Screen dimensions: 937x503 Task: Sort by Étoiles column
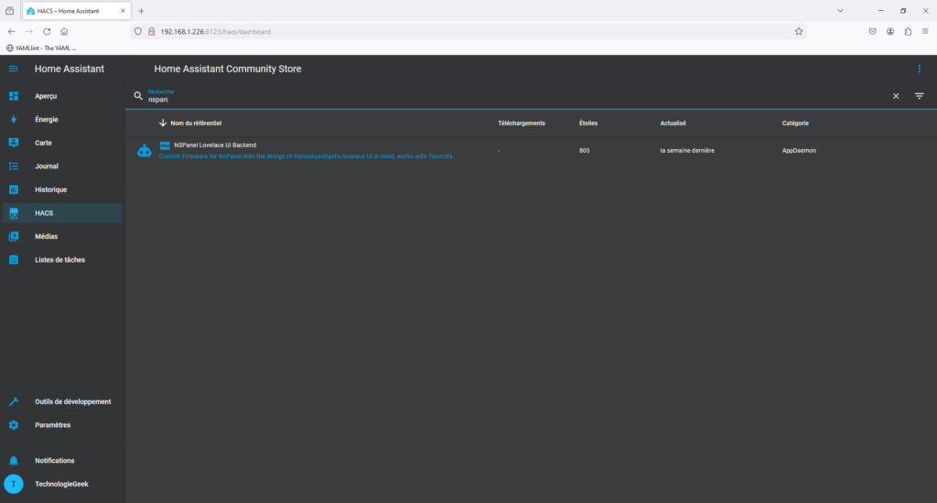click(588, 123)
